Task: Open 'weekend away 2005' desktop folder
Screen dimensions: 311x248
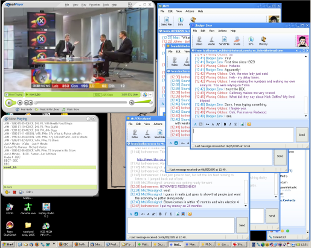Action: click(28, 229)
